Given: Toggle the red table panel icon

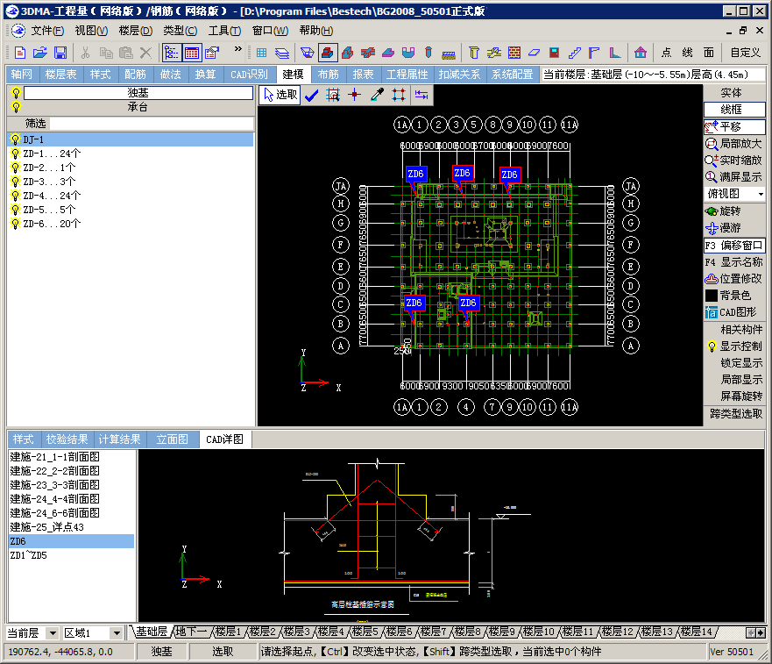Looking at the screenshot, I should pos(192,53).
